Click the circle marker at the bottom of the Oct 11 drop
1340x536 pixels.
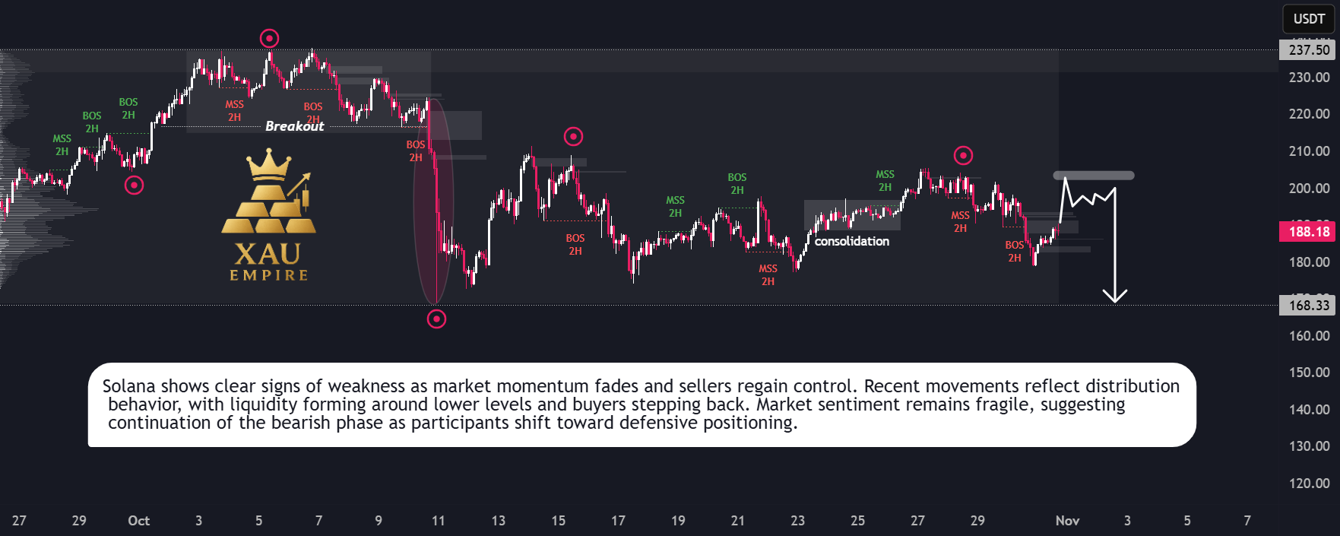click(436, 319)
